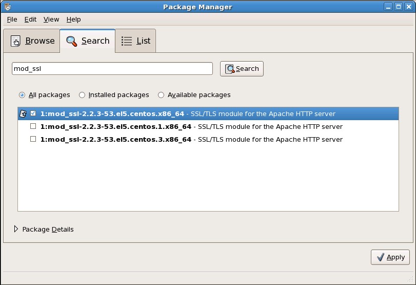Open the Help menu
This screenshot has width=416, height=285.
[x=73, y=20]
